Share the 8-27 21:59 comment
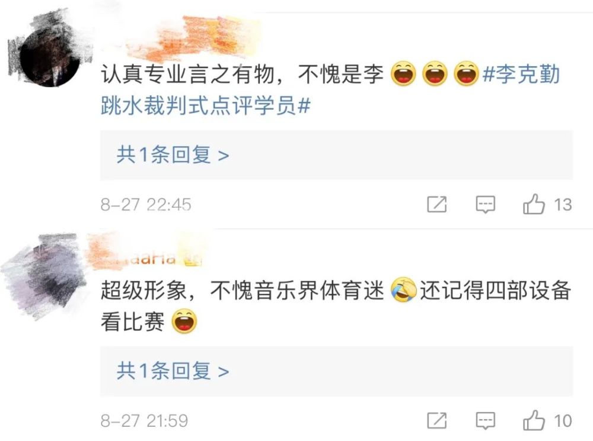The height and width of the screenshot is (441, 593). [437, 421]
